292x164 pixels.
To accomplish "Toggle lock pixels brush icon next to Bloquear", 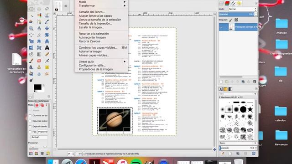I will point(230,20).
